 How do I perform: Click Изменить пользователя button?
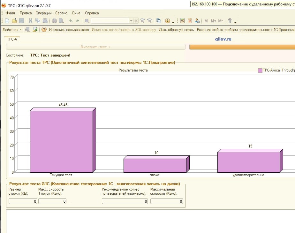tap(69, 30)
